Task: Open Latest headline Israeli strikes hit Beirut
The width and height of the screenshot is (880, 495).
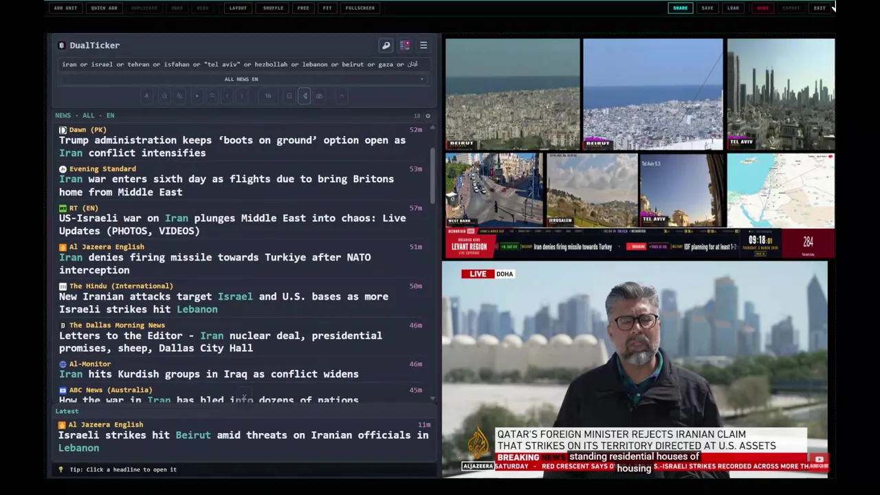Action: pyautogui.click(x=243, y=441)
